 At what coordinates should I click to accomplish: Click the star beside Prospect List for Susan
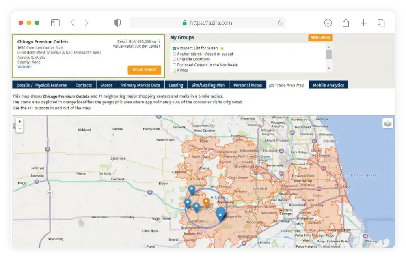pos(222,48)
